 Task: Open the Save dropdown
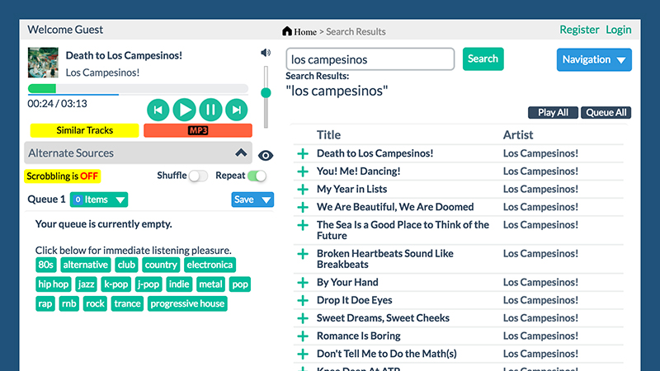pyautogui.click(x=252, y=200)
